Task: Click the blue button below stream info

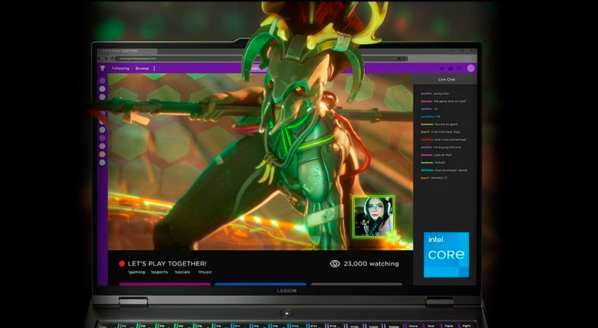Action: pyautogui.click(x=260, y=284)
